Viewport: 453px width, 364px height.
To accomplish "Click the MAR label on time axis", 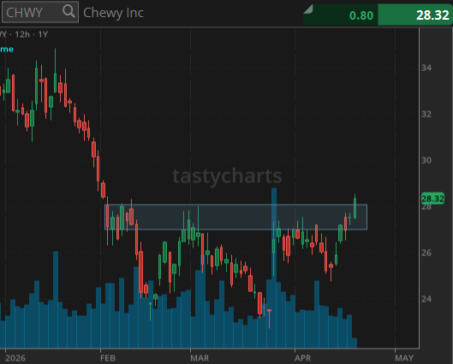I will (x=200, y=358).
